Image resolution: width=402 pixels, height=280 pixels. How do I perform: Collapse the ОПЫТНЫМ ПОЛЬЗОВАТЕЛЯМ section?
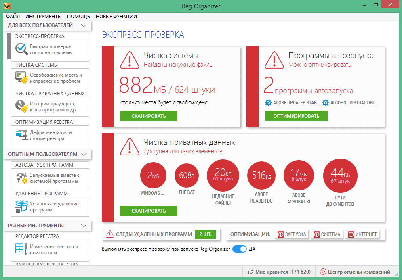[84, 154]
